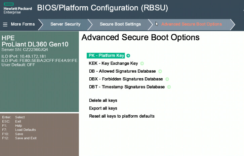Click Reset all keys to platform defaults

point(122,116)
